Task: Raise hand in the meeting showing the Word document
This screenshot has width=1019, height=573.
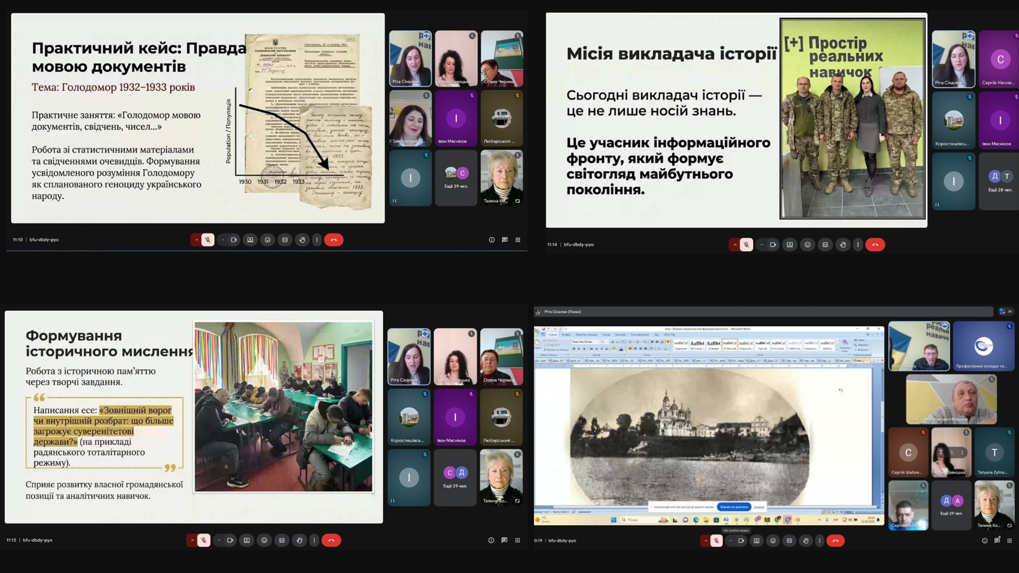Action: pos(805,541)
